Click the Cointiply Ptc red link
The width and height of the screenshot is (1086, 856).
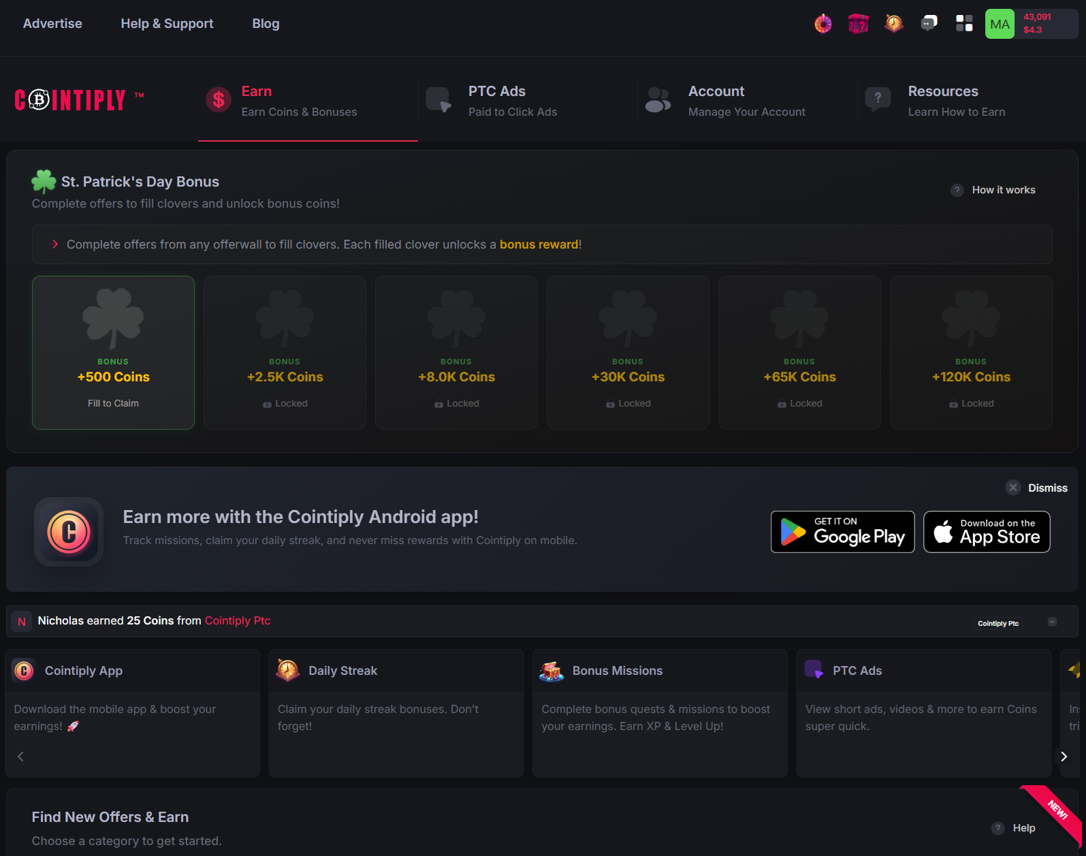[x=238, y=621]
